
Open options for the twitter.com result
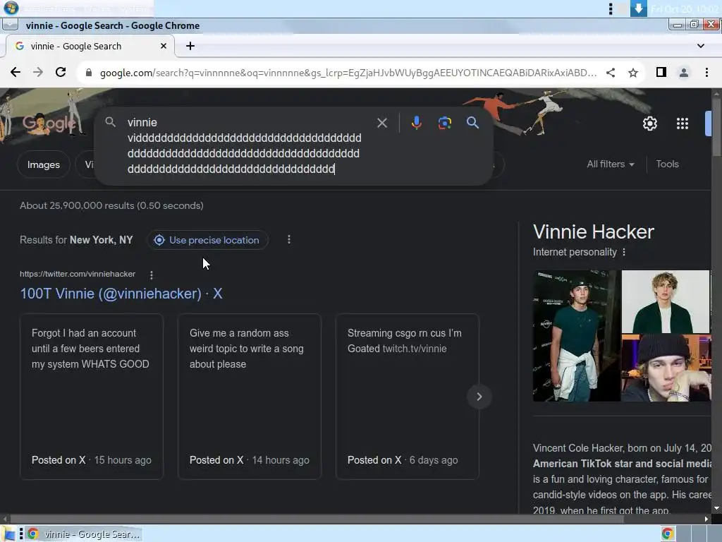pyautogui.click(x=152, y=275)
